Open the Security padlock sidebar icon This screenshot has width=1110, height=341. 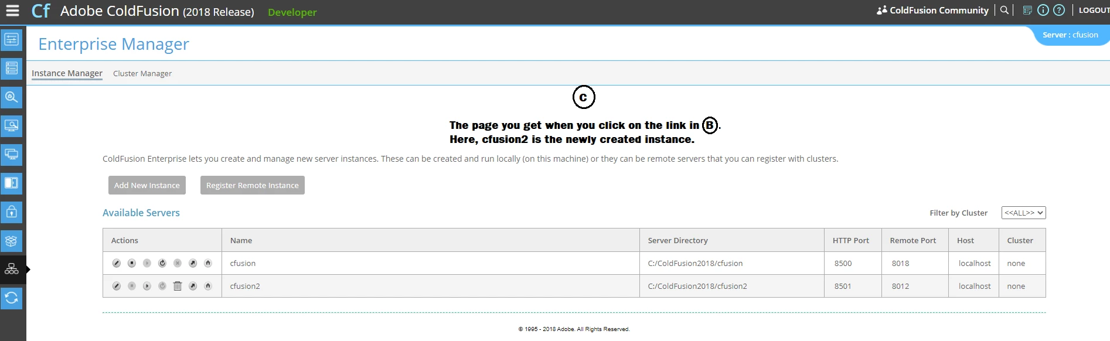[11, 212]
